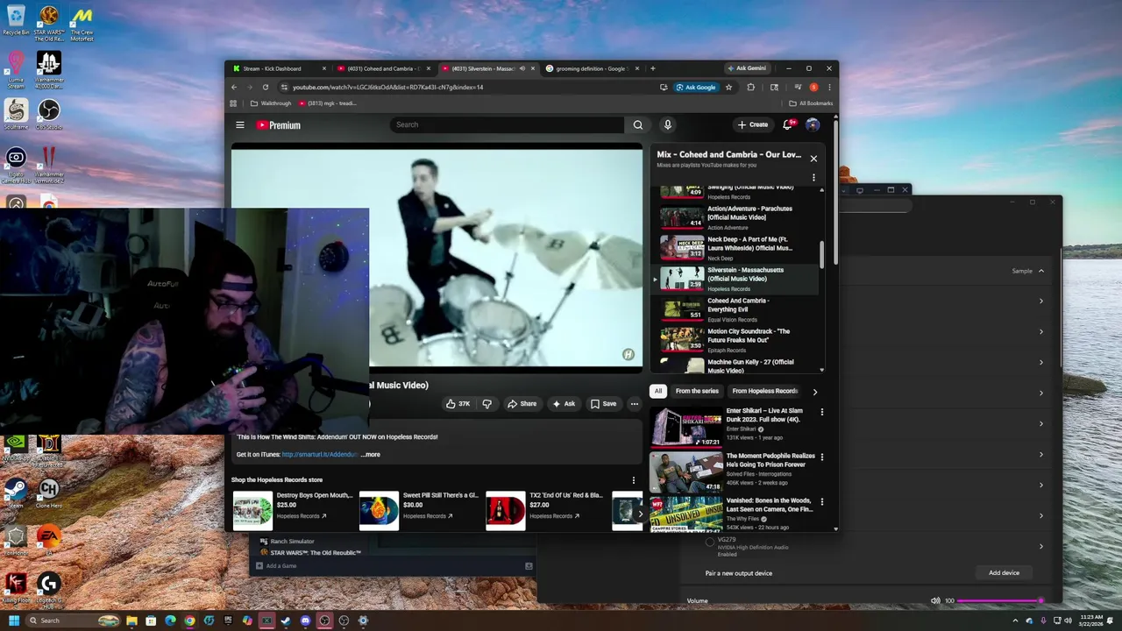The width and height of the screenshot is (1122, 631).
Task: Like the video with thumbs up
Action: point(458,404)
